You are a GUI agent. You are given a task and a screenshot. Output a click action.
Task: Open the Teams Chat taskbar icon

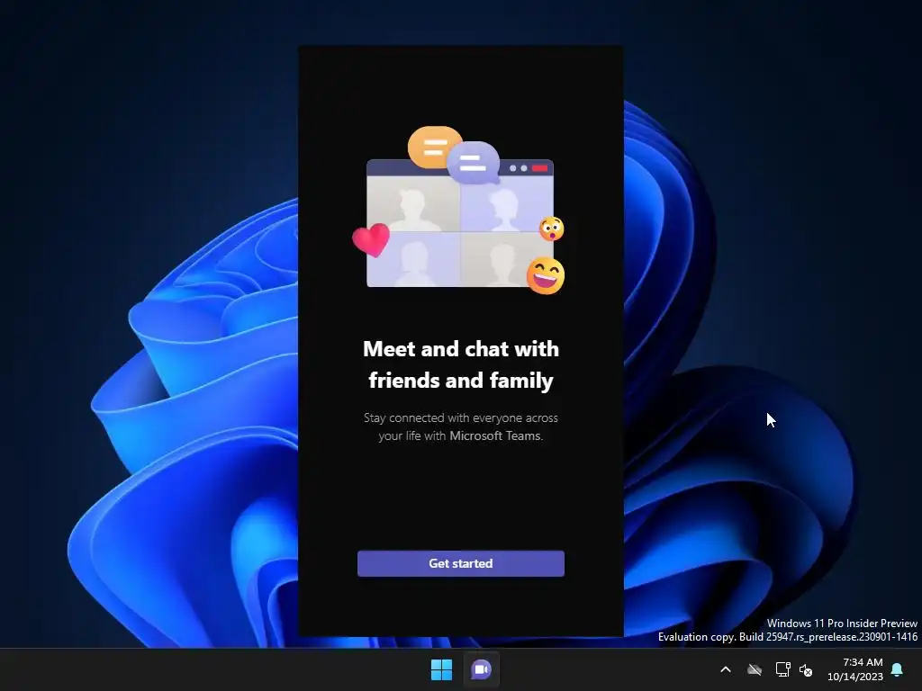coord(481,669)
